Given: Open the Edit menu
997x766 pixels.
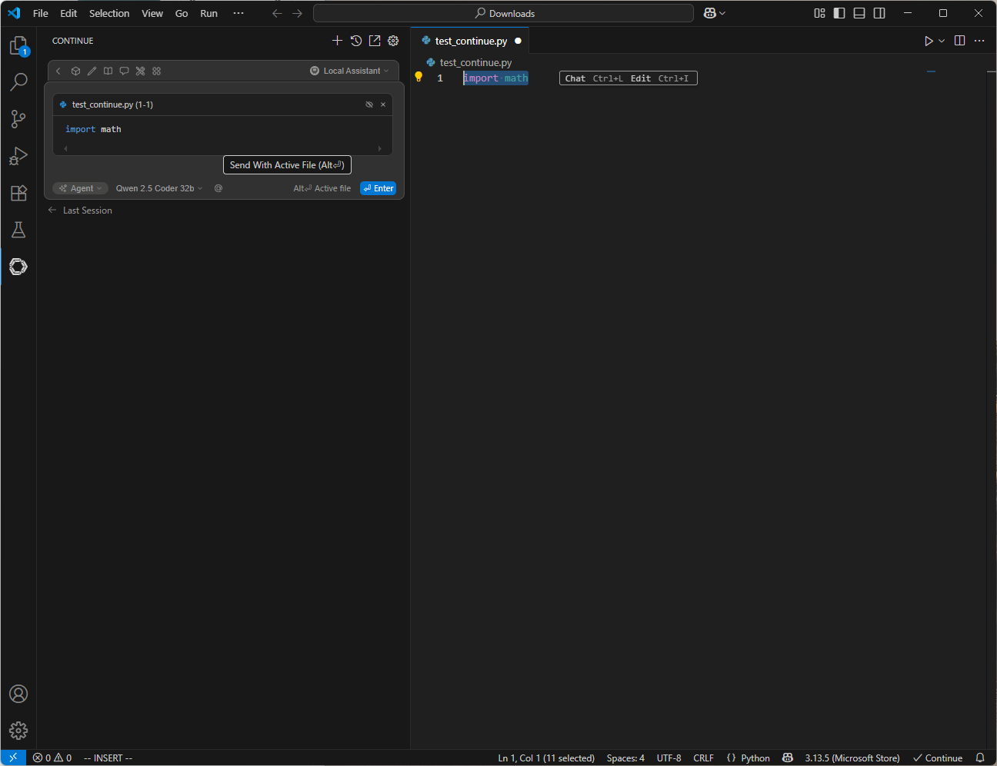Looking at the screenshot, I should coord(68,13).
